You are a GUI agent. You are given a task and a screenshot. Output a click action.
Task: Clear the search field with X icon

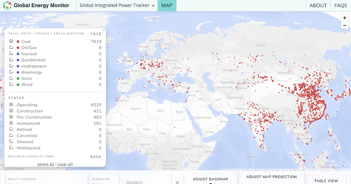[177, 182]
